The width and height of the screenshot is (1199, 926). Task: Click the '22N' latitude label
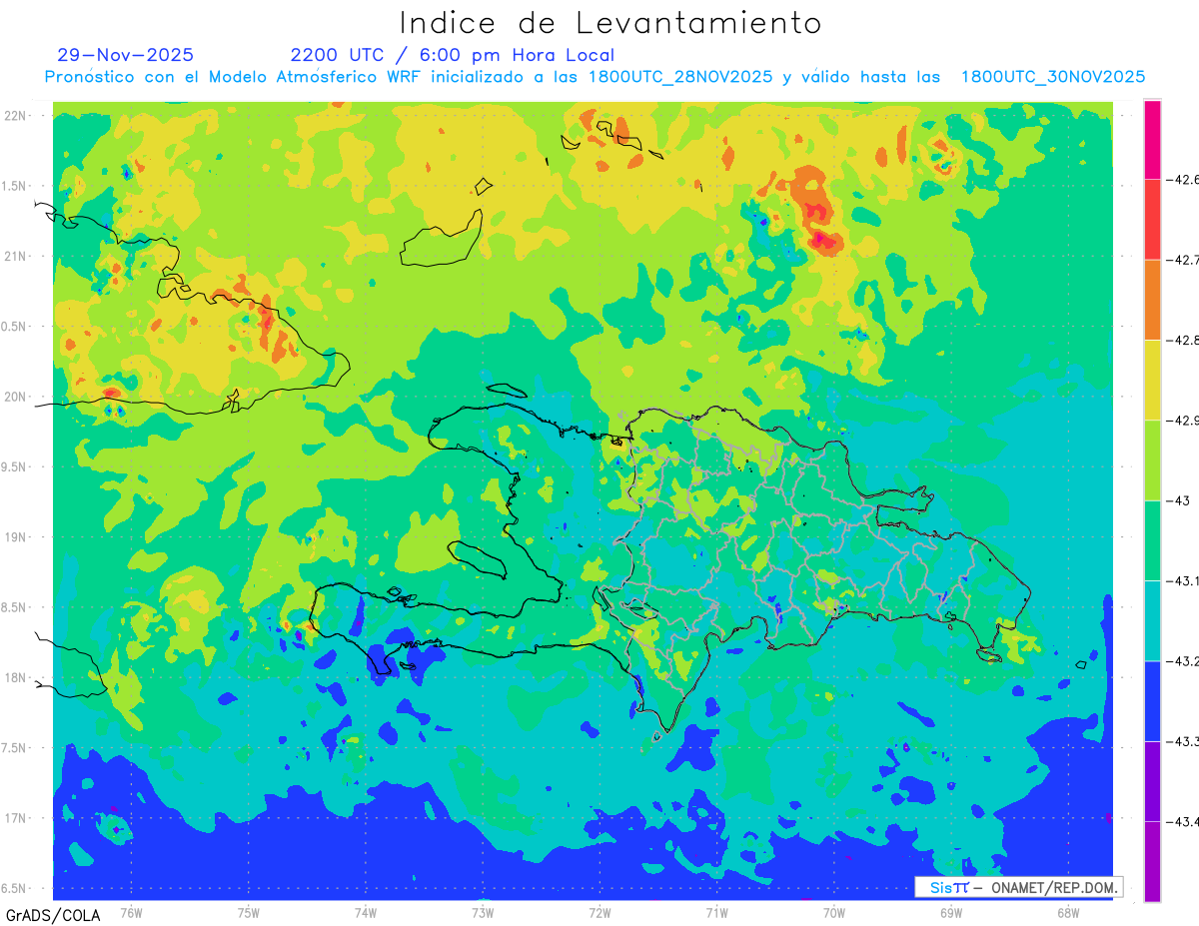click(16, 115)
